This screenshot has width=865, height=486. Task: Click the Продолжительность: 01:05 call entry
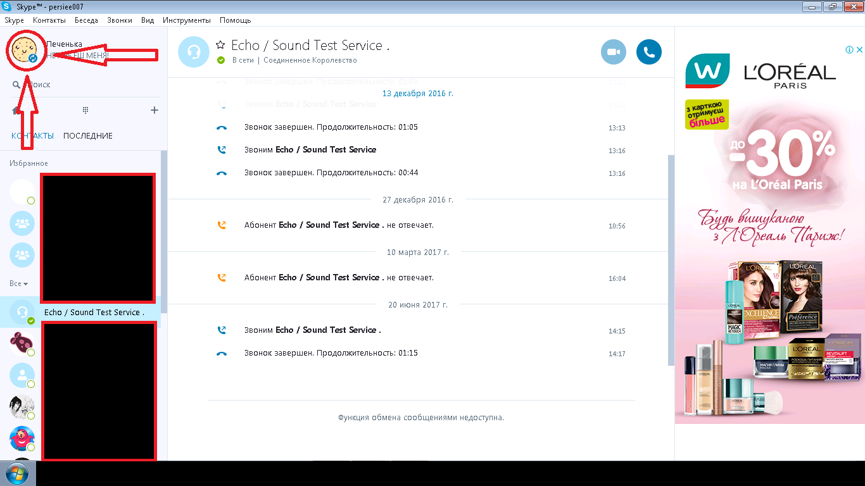point(331,127)
